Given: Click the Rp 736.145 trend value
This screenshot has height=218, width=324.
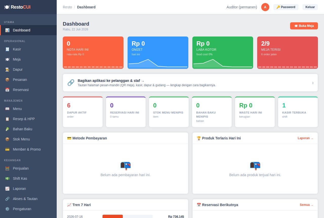Looking at the screenshot, I should 176,216.
